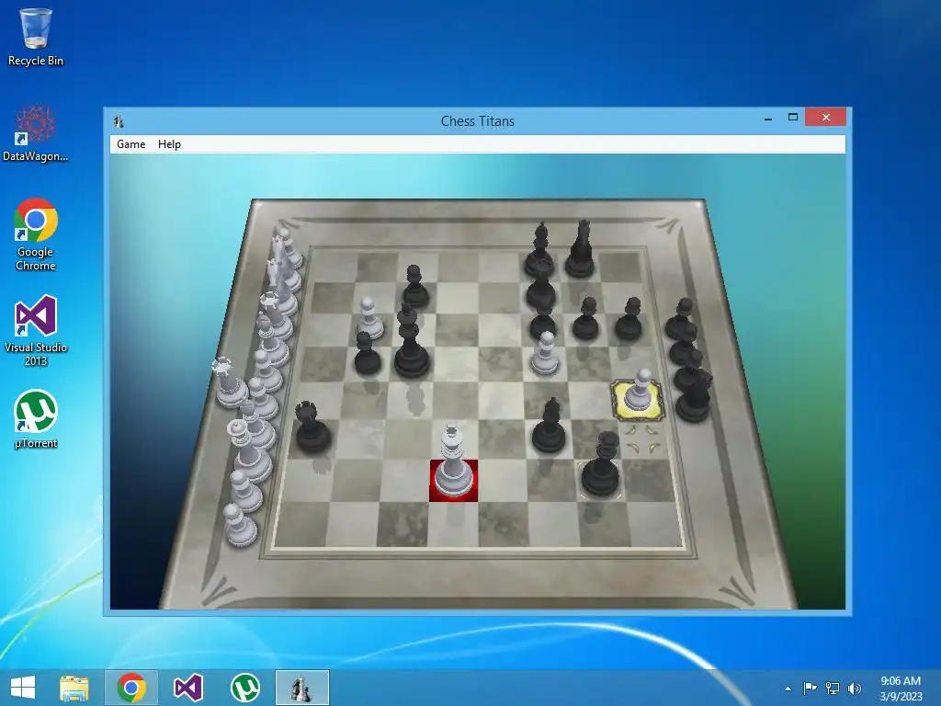Open the Action Center flag icon
941x706 pixels.
(x=810, y=688)
